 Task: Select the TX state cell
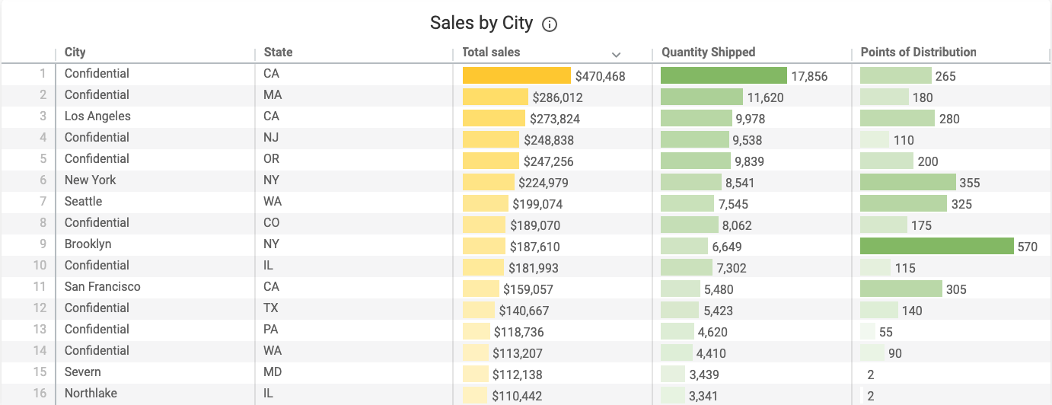click(271, 308)
